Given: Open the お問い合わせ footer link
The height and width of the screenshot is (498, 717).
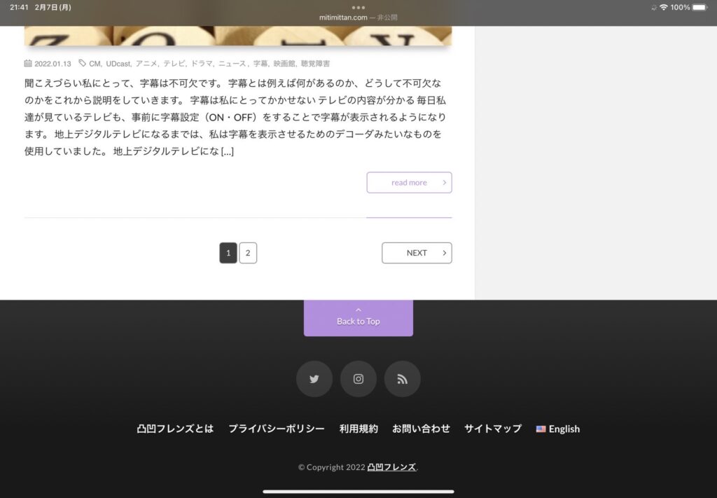Looking at the screenshot, I should [x=421, y=429].
